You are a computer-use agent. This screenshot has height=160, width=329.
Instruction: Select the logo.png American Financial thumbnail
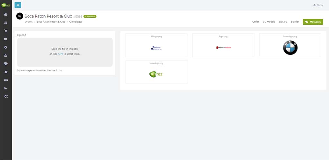click(223, 45)
